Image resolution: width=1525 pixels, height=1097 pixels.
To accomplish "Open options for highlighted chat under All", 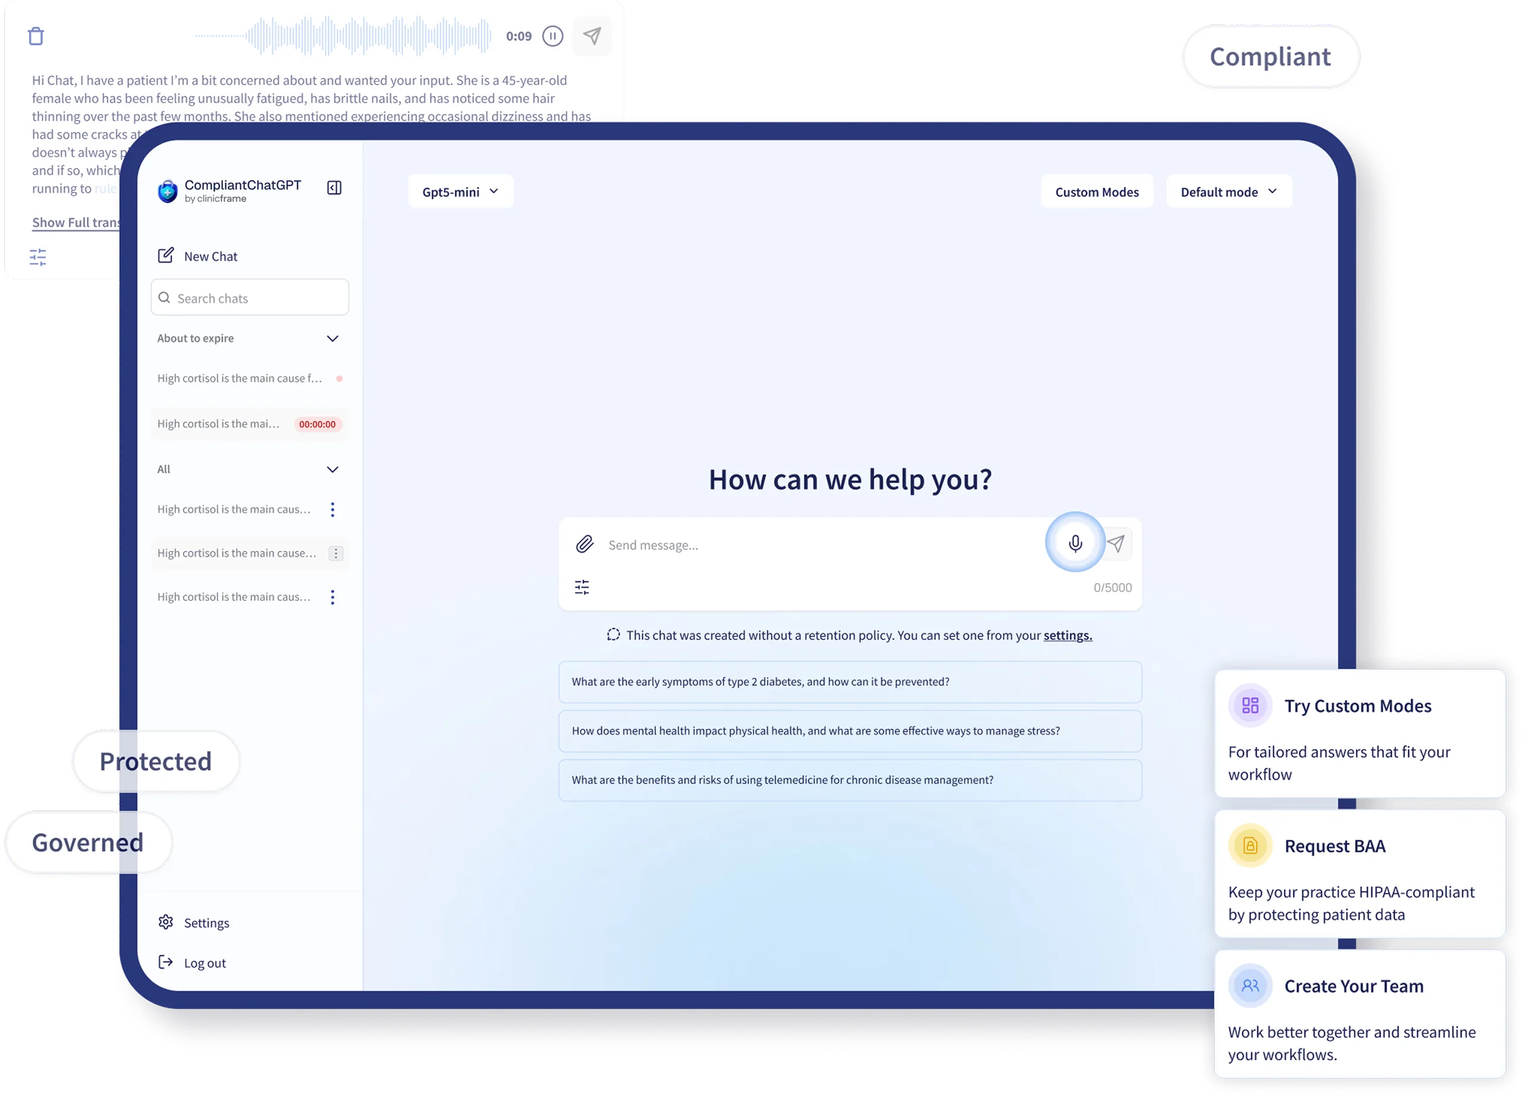I will pos(335,553).
